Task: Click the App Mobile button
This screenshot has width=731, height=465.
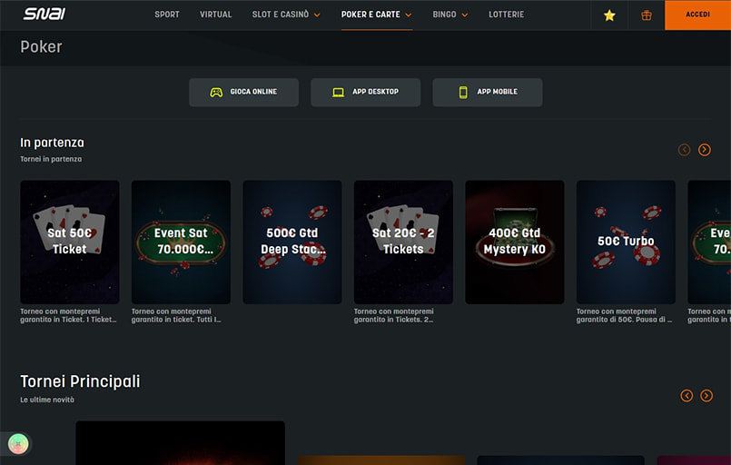Action: (487, 93)
